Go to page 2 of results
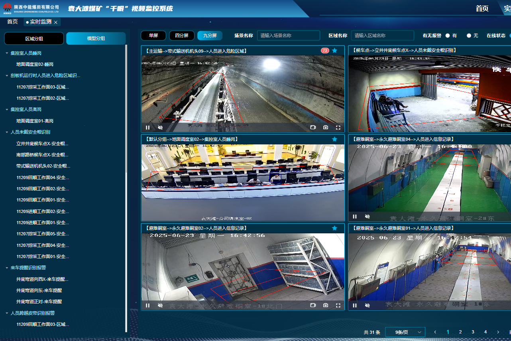Image resolution: width=511 pixels, height=341 pixels. tap(460, 332)
